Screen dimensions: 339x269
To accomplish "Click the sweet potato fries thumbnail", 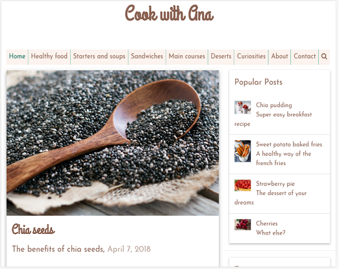I will (x=242, y=151).
